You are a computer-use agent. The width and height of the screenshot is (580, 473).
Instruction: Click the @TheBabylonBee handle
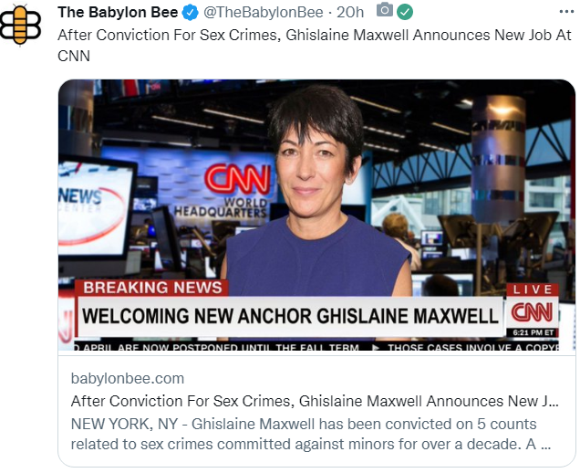[x=263, y=13]
